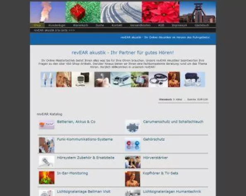Open the Warenkorb navigation item
Viewport: 246px width, 196px height.
[x=80, y=25]
